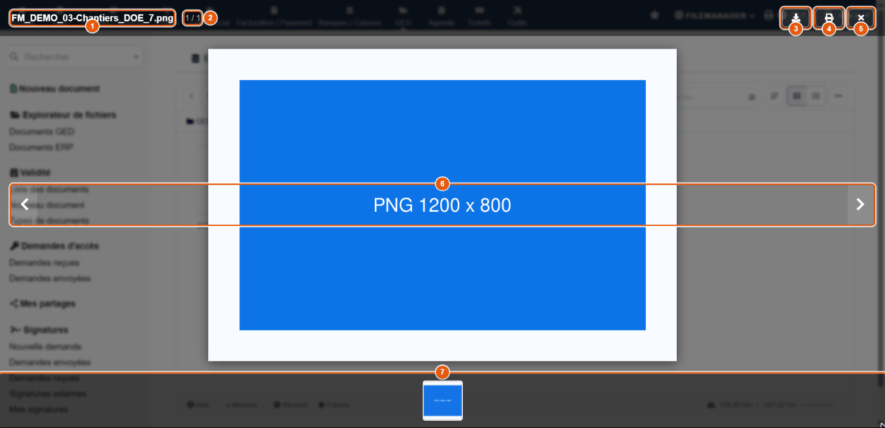
Task: Click the "1 / 1" image counter
Action: (x=192, y=18)
